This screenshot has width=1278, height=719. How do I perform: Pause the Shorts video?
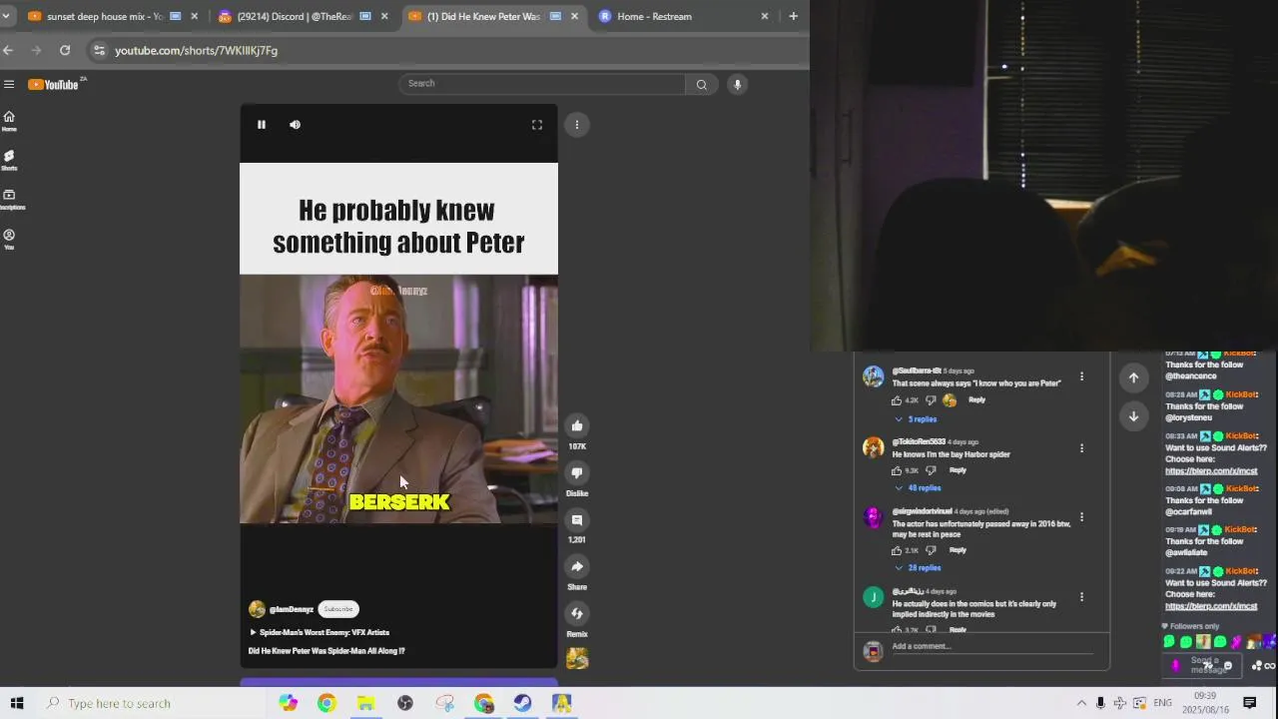click(x=262, y=125)
